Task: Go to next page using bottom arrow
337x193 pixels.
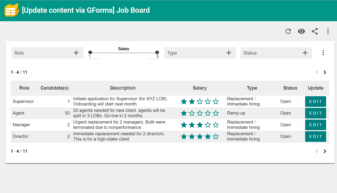Action: pyautogui.click(x=325, y=151)
